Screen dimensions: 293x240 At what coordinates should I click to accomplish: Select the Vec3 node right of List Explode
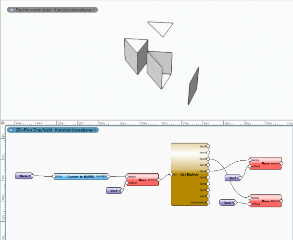[x=232, y=178]
